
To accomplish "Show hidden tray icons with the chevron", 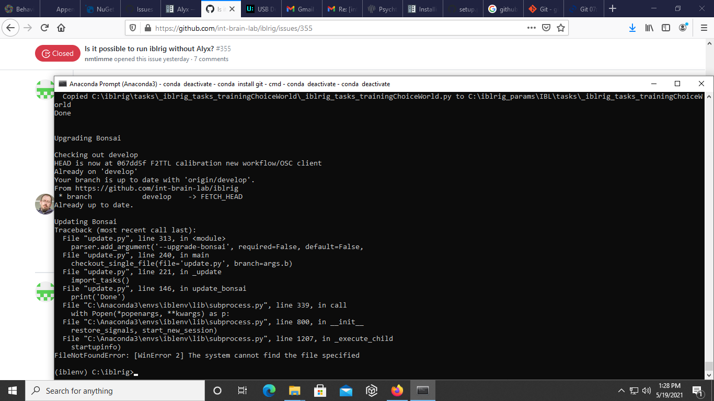I will click(x=621, y=390).
